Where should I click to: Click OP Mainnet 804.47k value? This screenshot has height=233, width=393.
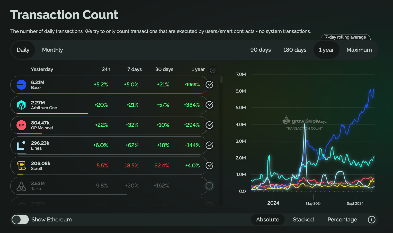(40, 123)
